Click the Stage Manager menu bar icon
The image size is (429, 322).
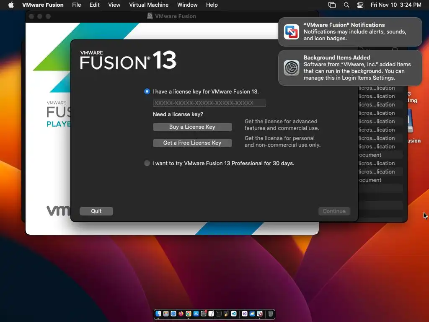pos(332,5)
